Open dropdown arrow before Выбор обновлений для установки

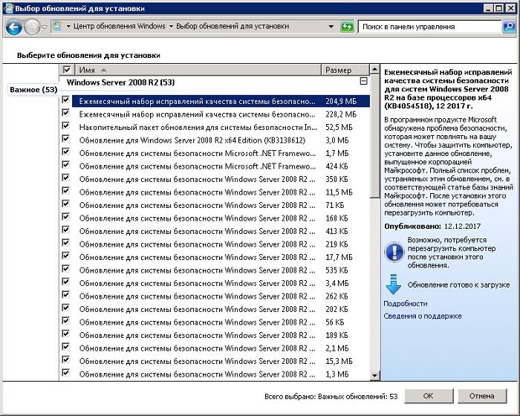click(171, 27)
